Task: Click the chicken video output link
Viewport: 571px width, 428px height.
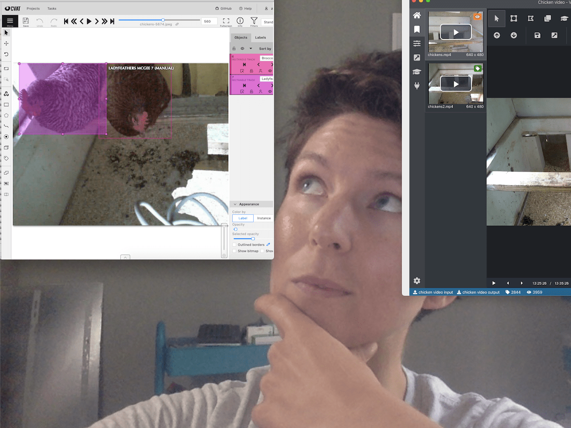Action: pos(478,292)
